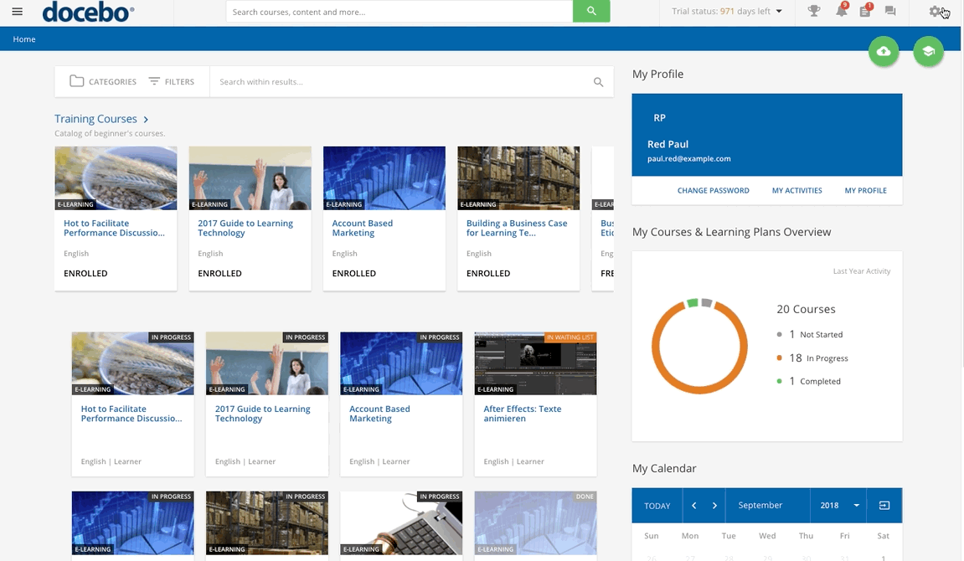This screenshot has width=964, height=561.
Task: Open the calendar year 2018 dropdown
Action: pyautogui.click(x=839, y=506)
